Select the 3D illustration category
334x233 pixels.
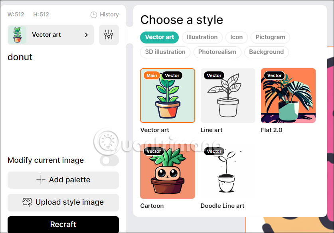(165, 52)
